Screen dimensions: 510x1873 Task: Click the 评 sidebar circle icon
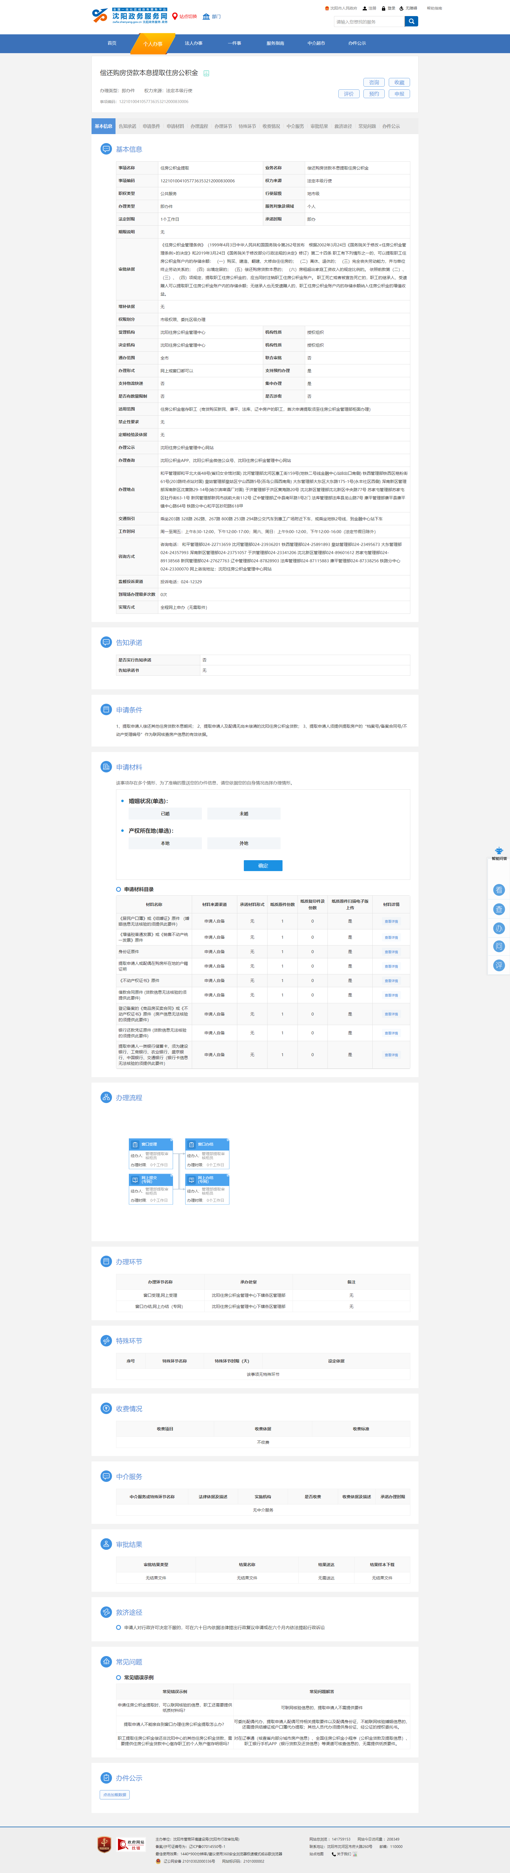499,966
